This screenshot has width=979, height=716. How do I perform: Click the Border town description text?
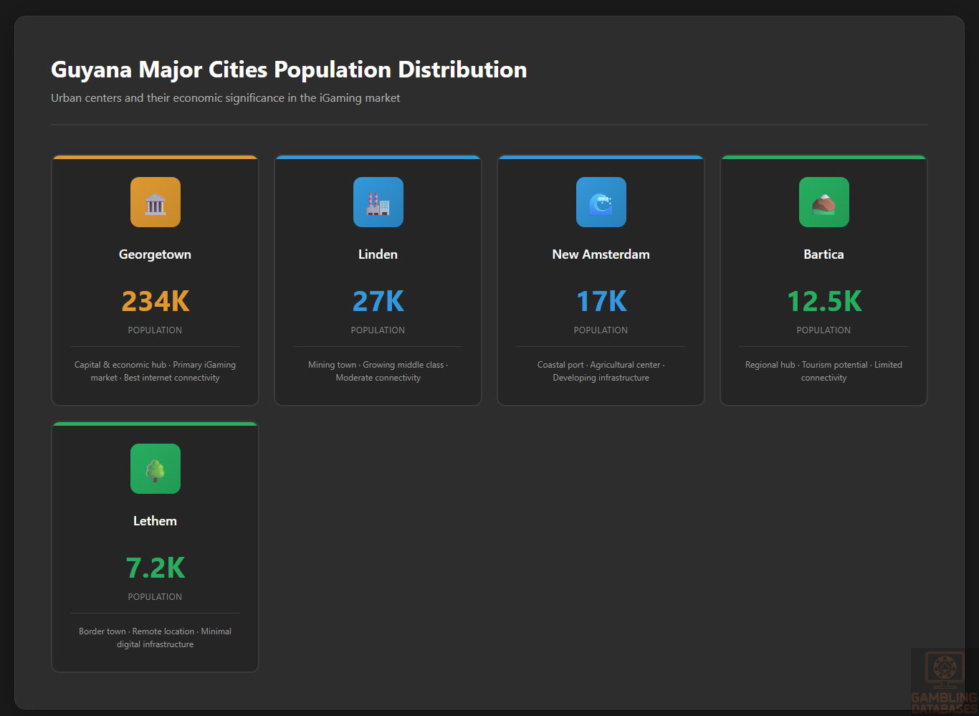[x=156, y=638]
